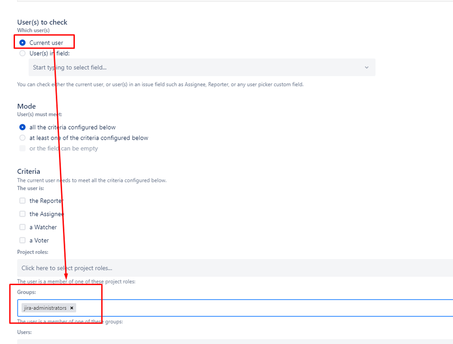The height and width of the screenshot is (344, 453).
Task: Select the "Current user" radio button
Action: click(22, 42)
